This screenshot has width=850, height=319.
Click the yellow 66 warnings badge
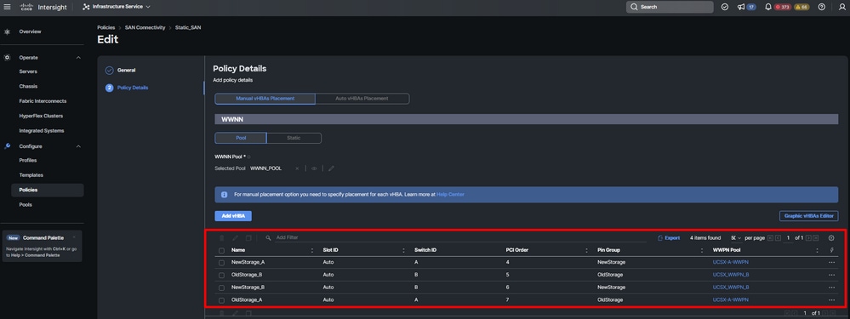802,7
